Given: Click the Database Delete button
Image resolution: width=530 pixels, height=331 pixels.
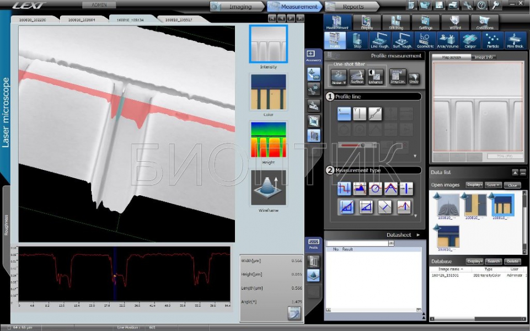Looking at the screenshot, I should pyautogui.click(x=512, y=261).
